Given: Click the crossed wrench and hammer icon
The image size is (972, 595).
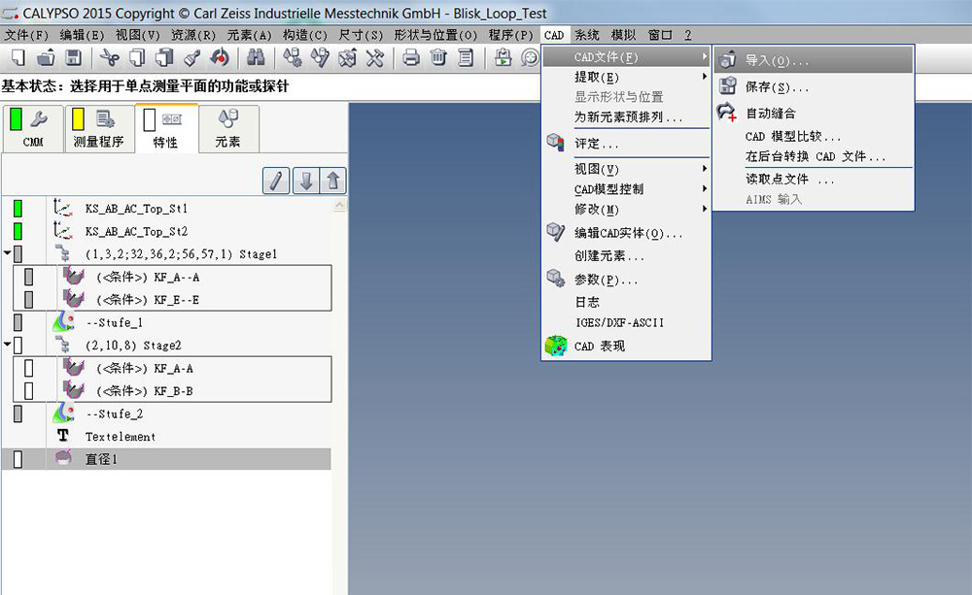Looking at the screenshot, I should [x=375, y=58].
